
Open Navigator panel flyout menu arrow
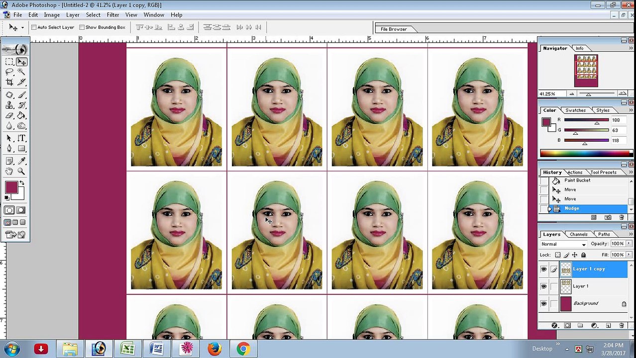(x=631, y=48)
